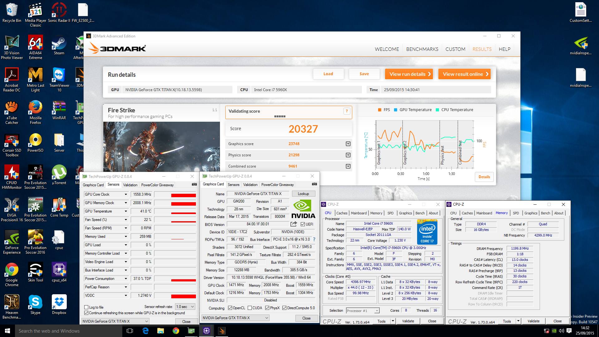The image size is (599, 337).
Task: Toggle Continue refreshing in background checkbox
Action: pyautogui.click(x=86, y=313)
